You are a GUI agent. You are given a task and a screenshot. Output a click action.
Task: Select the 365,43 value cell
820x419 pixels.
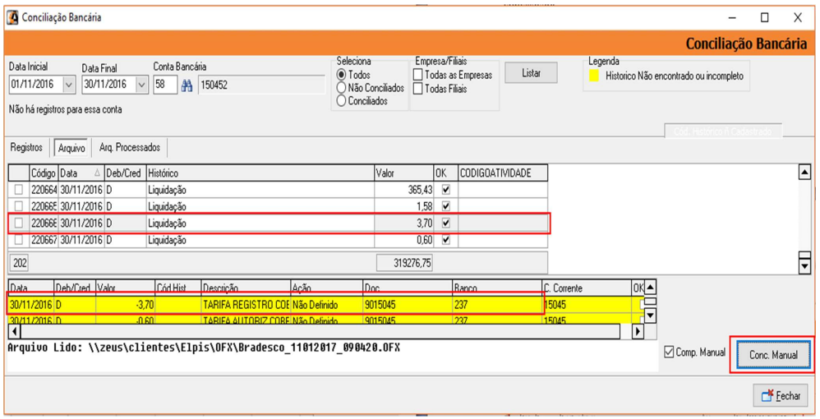pos(403,189)
